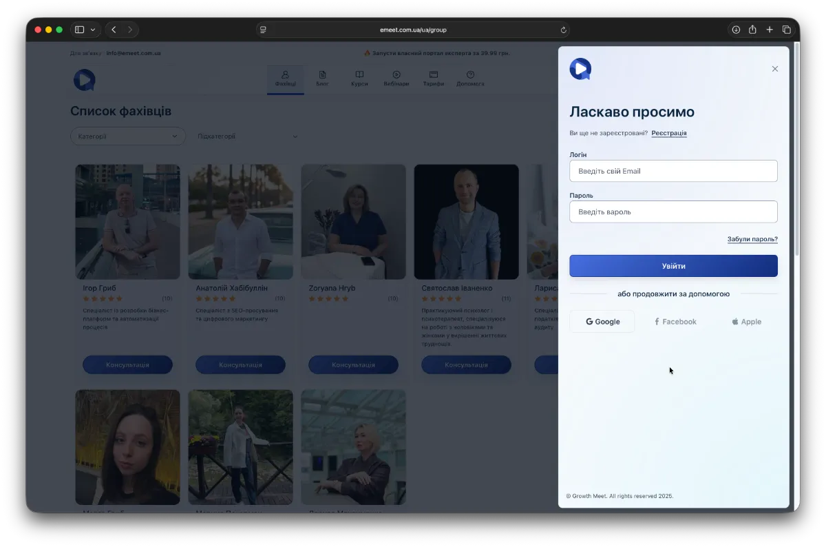Image resolution: width=826 pixels, height=547 pixels.
Task: Open the Підкатегорії dropdown
Action: tap(247, 136)
